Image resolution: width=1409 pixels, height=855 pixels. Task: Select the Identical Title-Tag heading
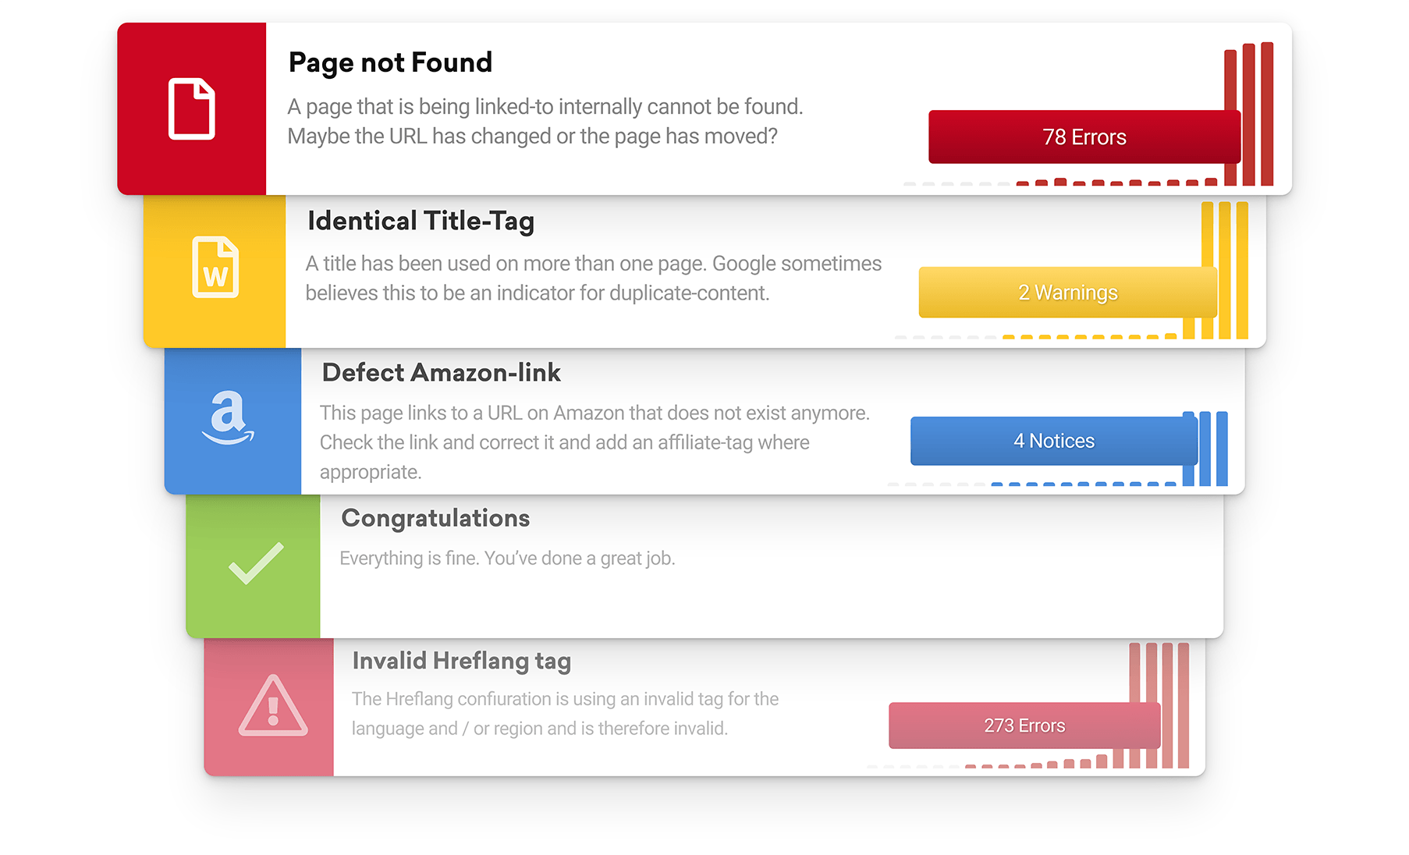[421, 221]
